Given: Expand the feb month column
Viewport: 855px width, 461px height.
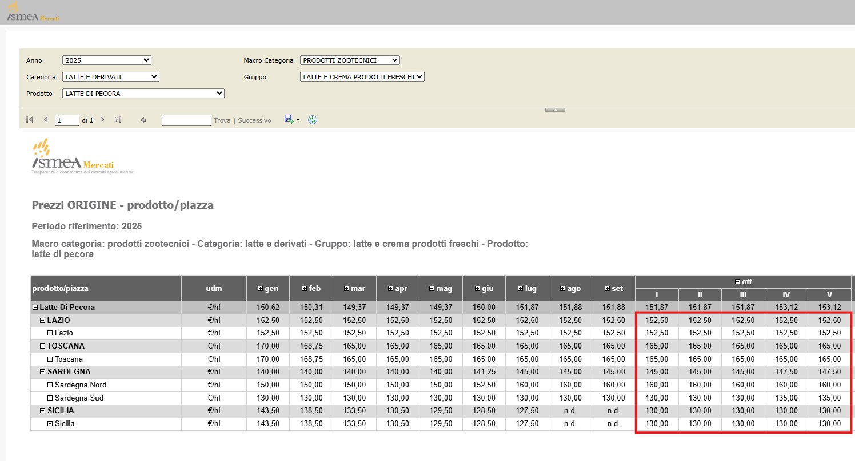Looking at the screenshot, I should click(304, 289).
